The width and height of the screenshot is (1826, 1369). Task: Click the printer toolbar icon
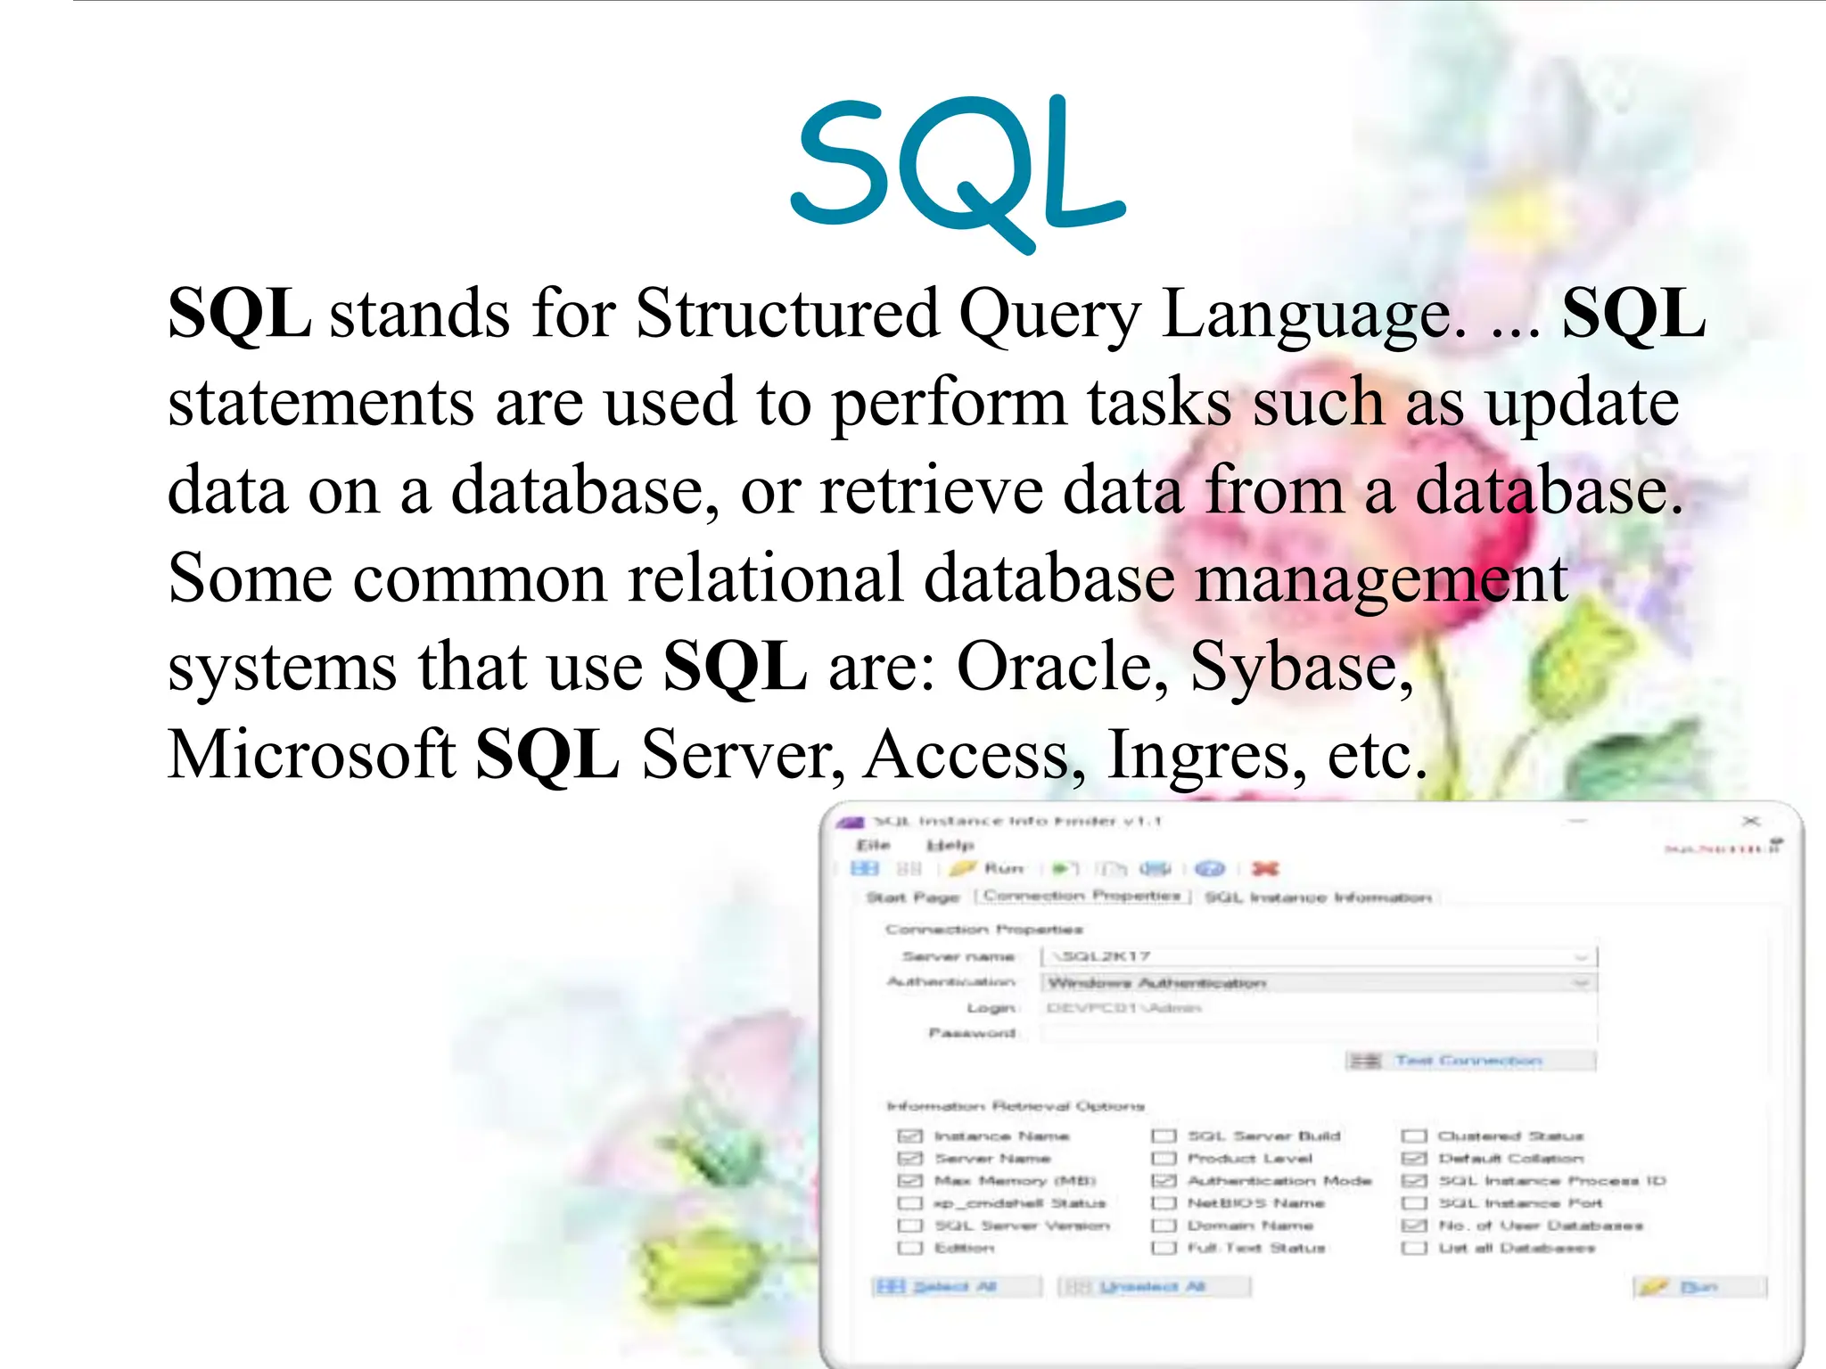[1155, 868]
